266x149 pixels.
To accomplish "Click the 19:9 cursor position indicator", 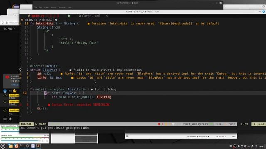I will pos(244,124).
